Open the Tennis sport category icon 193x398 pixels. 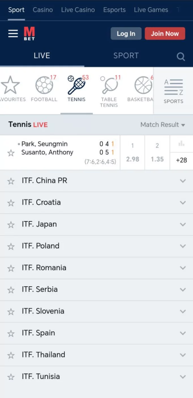pyautogui.click(x=76, y=85)
